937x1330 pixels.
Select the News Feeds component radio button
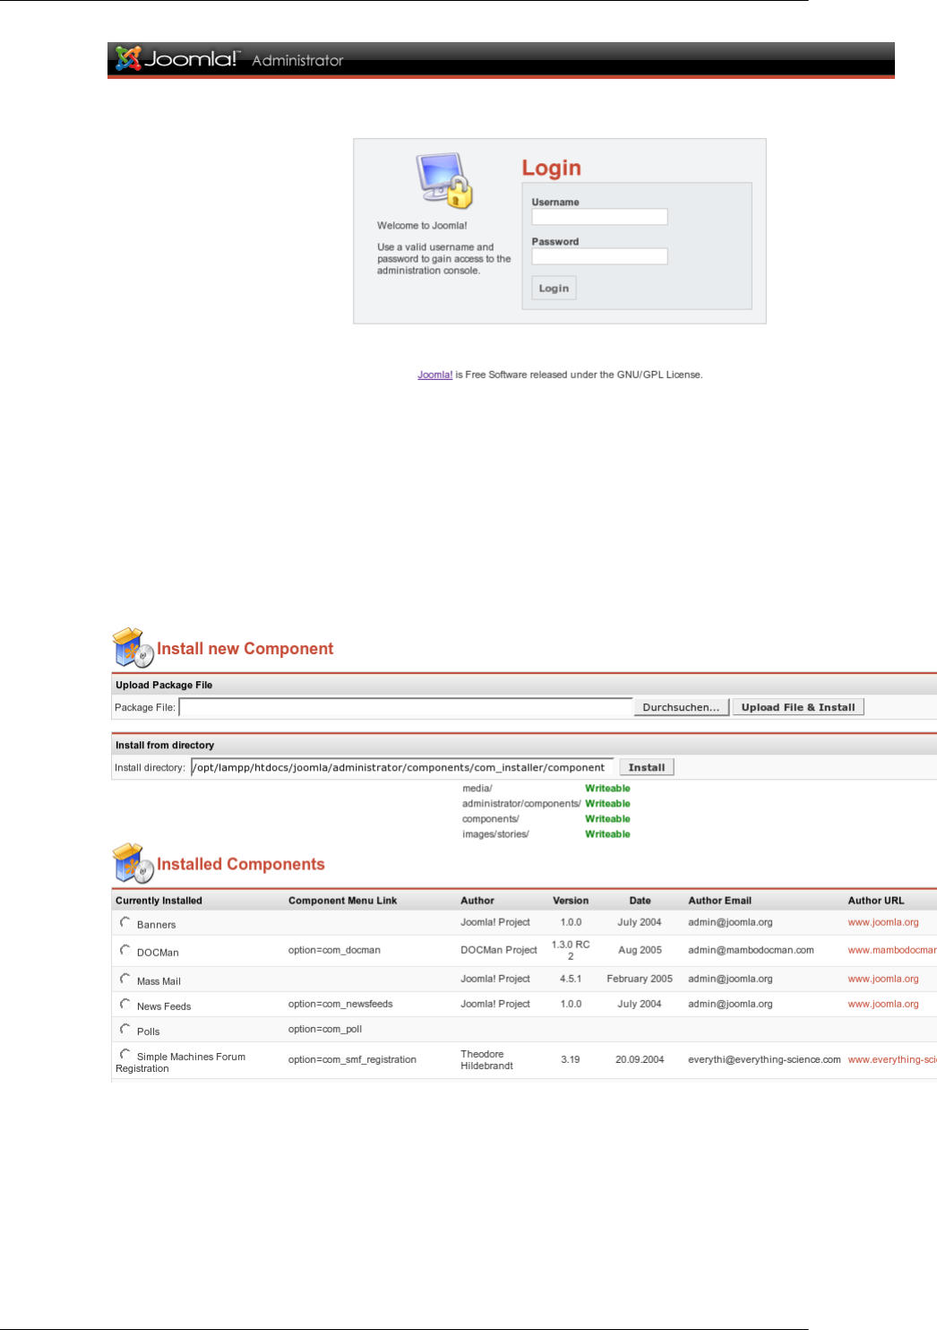pyautogui.click(x=125, y=1004)
